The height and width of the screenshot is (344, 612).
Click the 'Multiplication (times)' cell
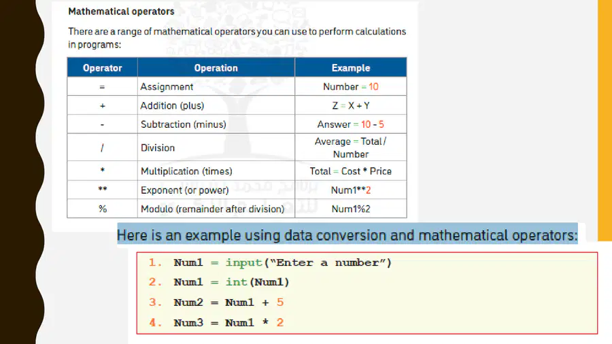216,171
